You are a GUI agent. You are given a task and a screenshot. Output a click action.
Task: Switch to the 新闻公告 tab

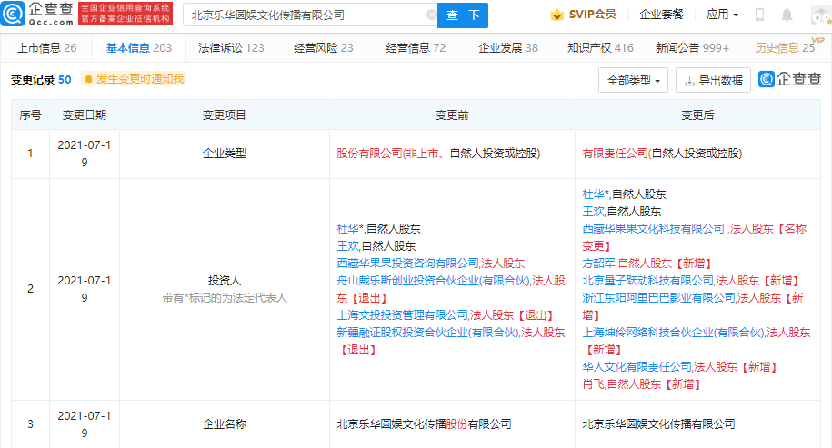[692, 48]
